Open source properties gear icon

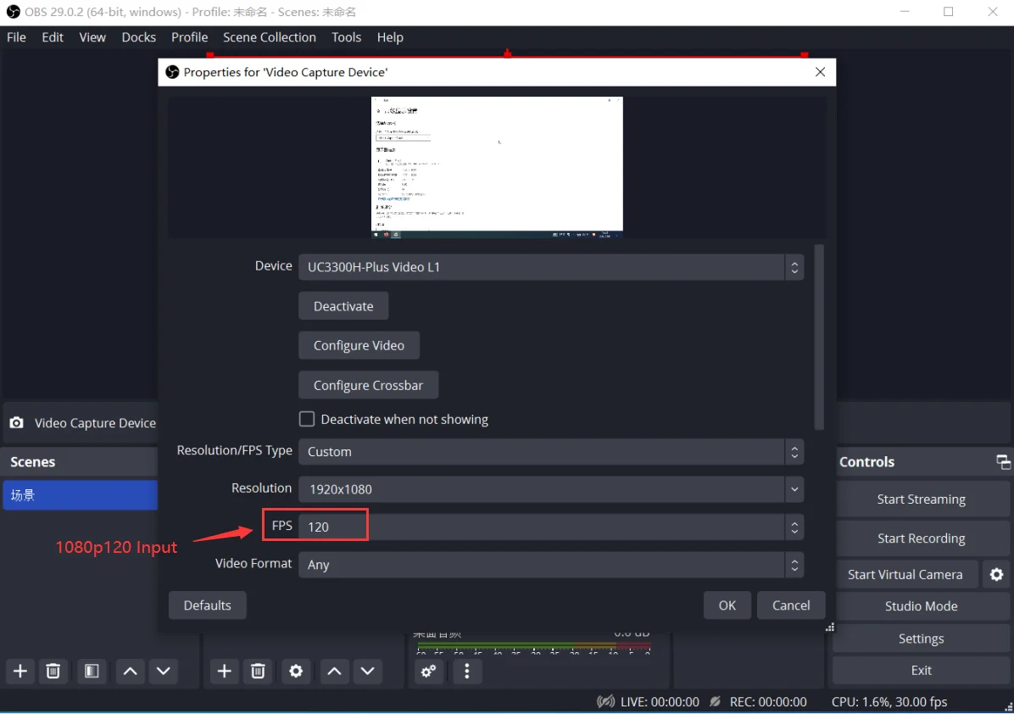tap(296, 671)
